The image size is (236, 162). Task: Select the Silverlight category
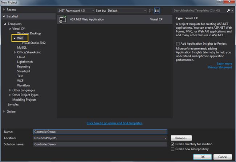[24, 71]
